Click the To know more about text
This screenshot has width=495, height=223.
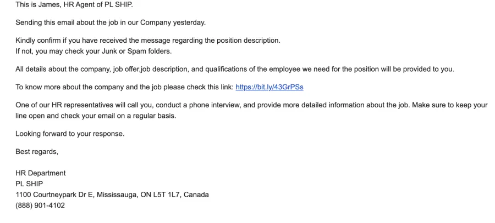tap(124, 87)
